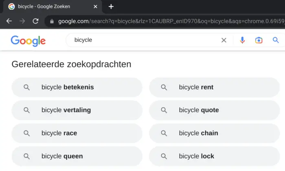Viewport: 285px width, 171px height.
Task: View site security lock info
Action: [52, 21]
